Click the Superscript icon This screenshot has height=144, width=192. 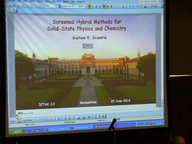[x=133, y=6]
